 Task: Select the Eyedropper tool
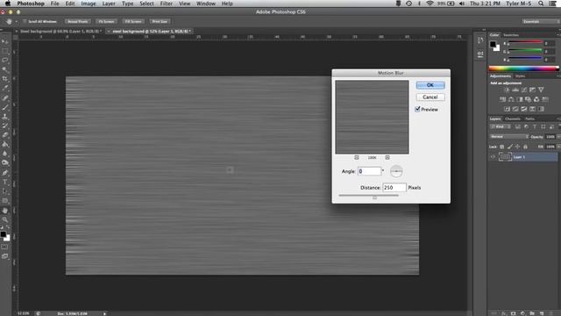[x=5, y=88]
